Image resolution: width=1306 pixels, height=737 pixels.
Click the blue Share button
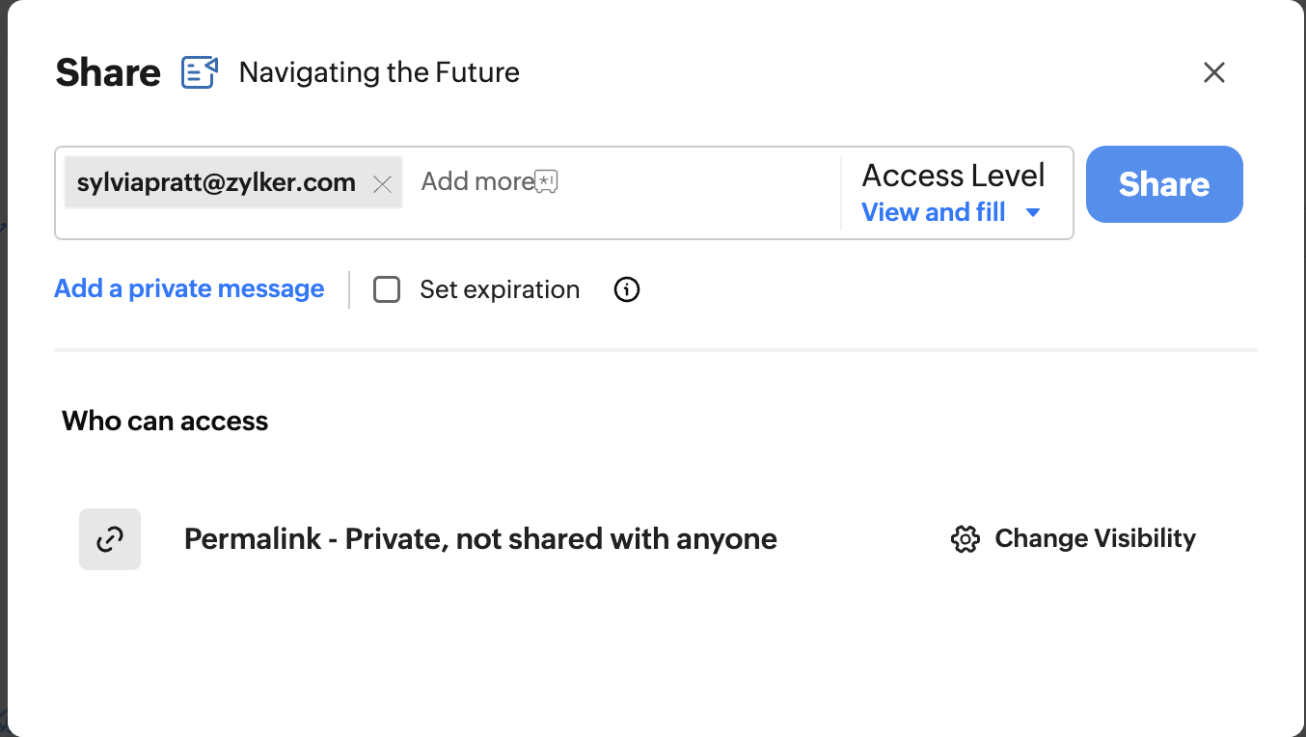coord(1164,184)
